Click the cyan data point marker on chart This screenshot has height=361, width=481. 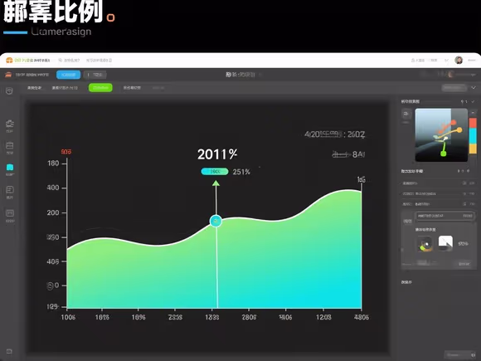click(x=216, y=221)
